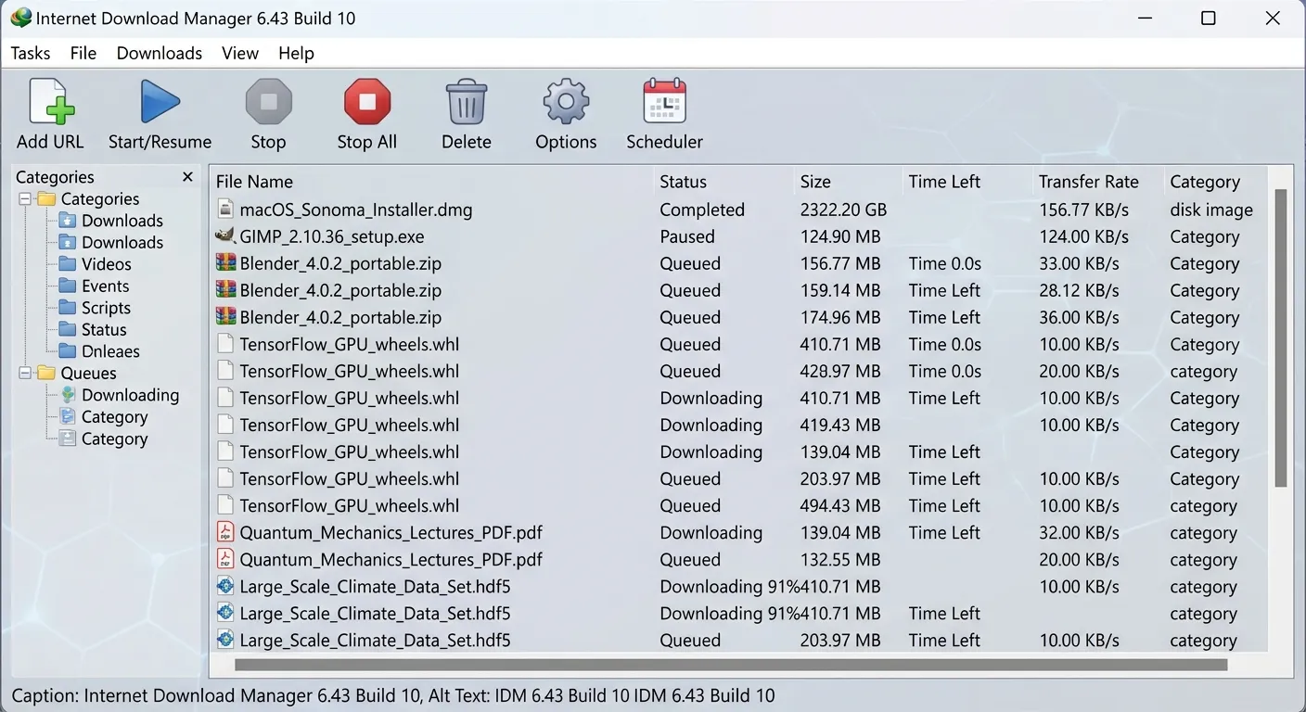Click the 2322.20 GB size cell
1306x712 pixels.
(843, 210)
